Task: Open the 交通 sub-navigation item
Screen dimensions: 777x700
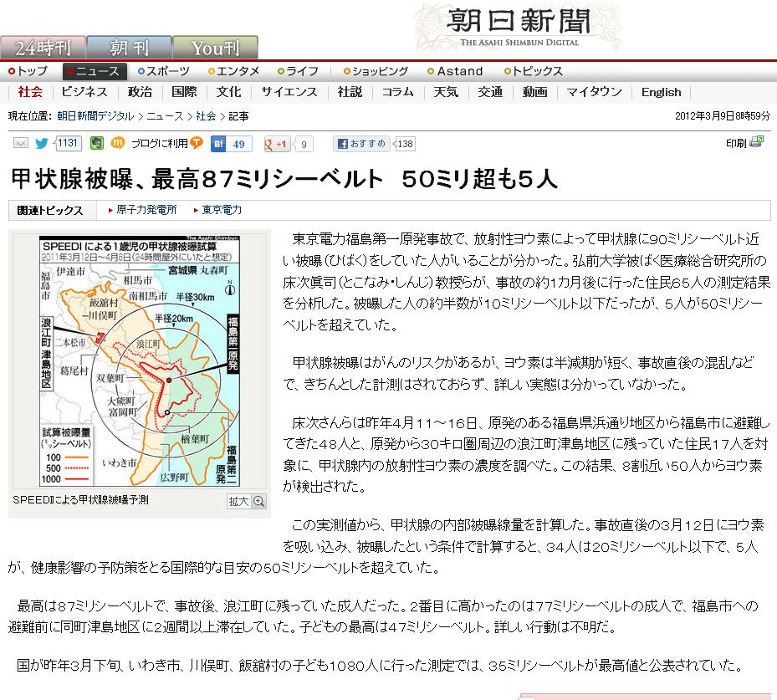Action: pos(490,92)
